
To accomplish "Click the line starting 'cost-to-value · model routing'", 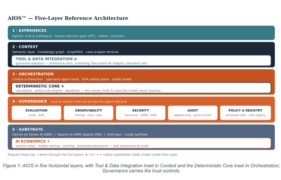I will 82,146.
